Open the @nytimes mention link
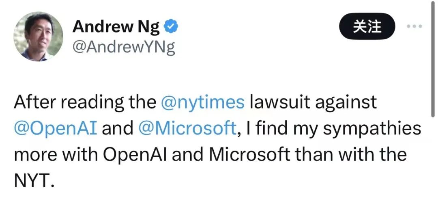This screenshot has height=208, width=438. click(203, 103)
